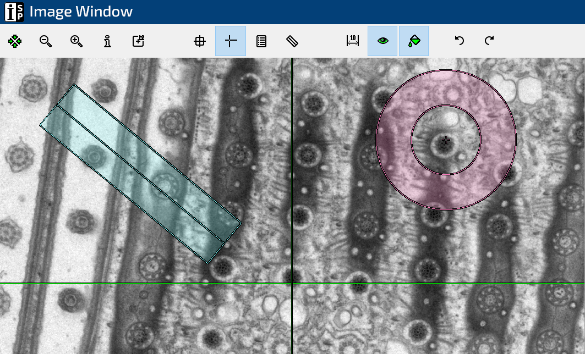Click the red center cross of circle
Viewport: 585px width, 354px height.
[x=446, y=140]
